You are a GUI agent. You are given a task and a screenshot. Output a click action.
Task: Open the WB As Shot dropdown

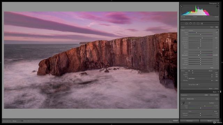212,103
